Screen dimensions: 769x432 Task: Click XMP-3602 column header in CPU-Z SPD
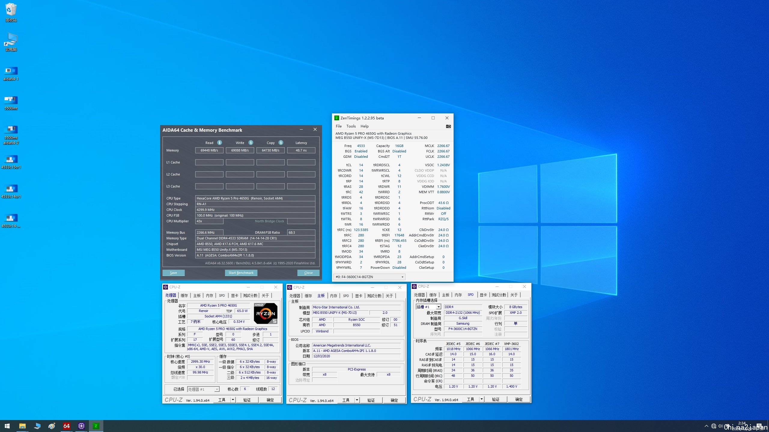click(511, 344)
